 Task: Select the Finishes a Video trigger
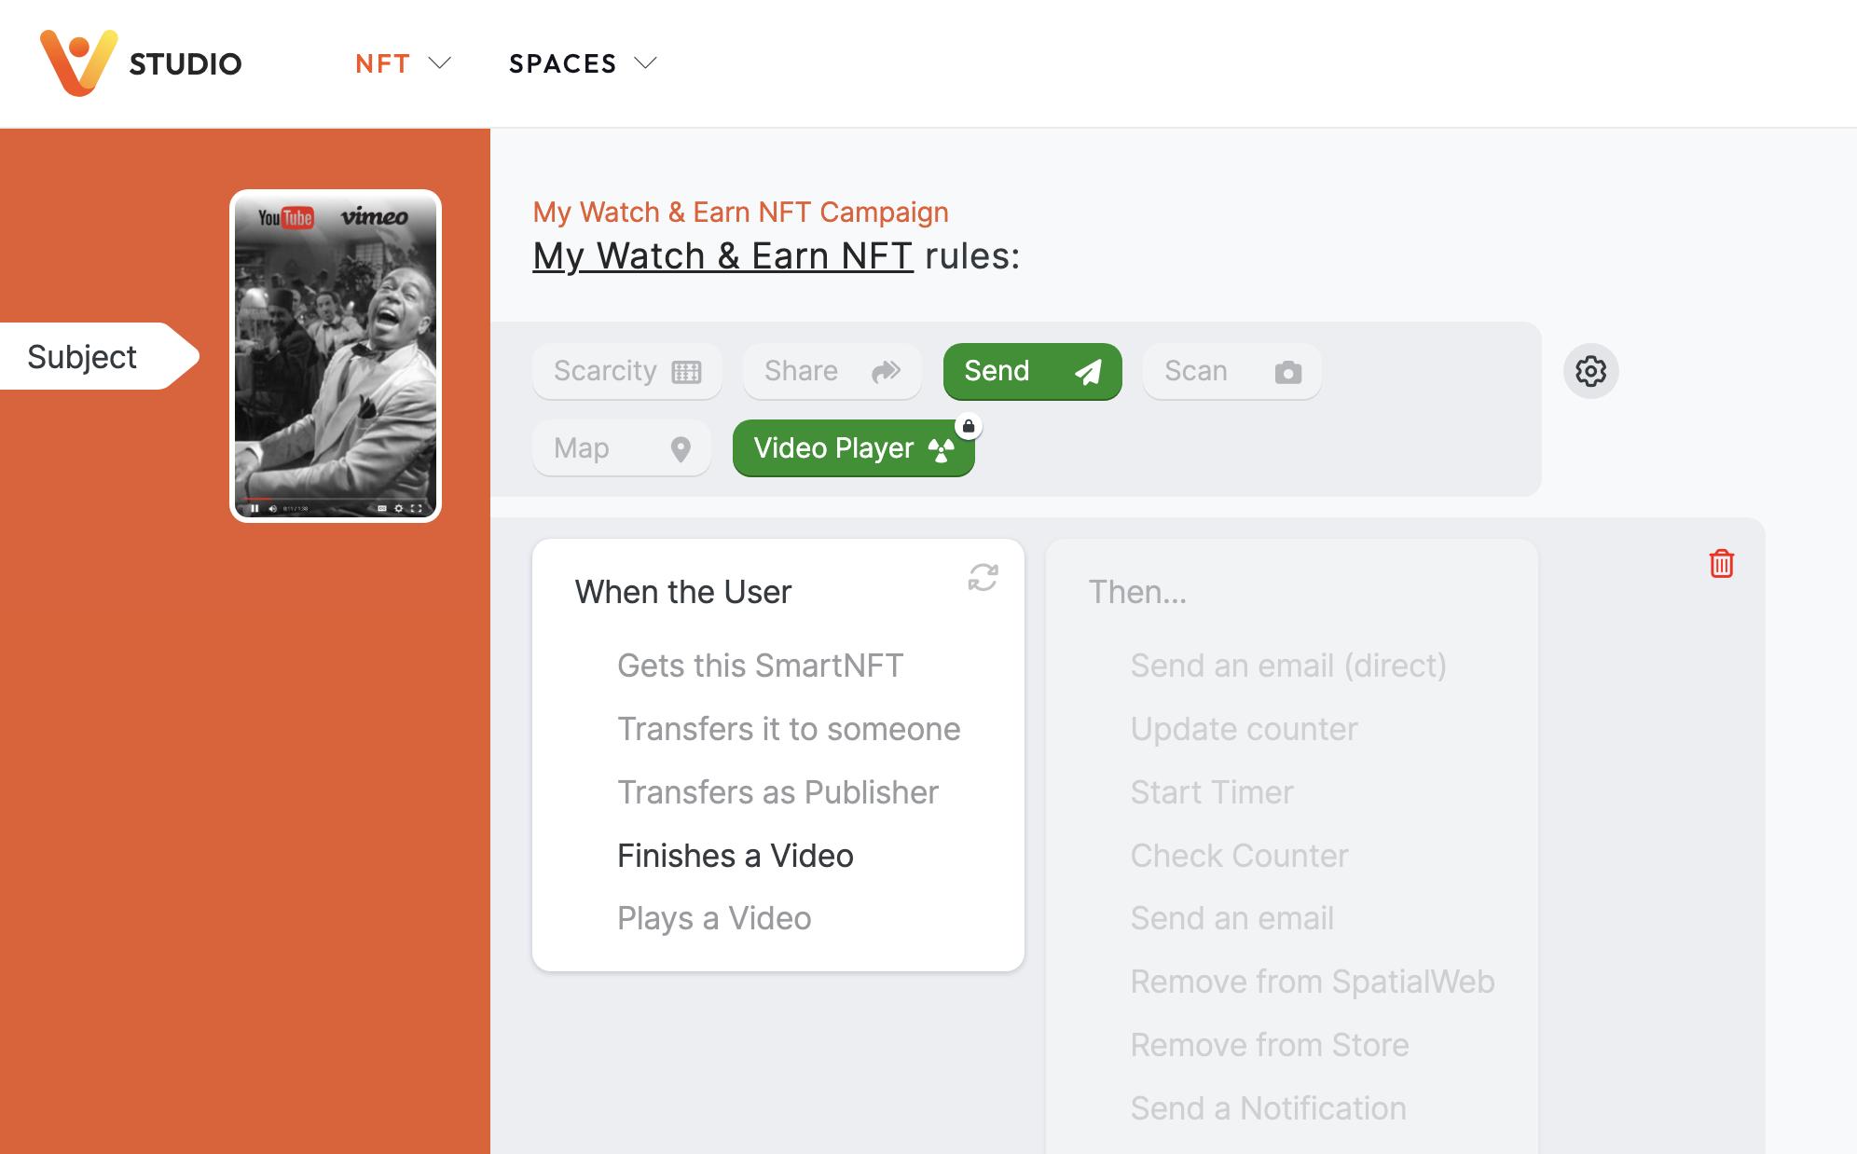(735, 856)
